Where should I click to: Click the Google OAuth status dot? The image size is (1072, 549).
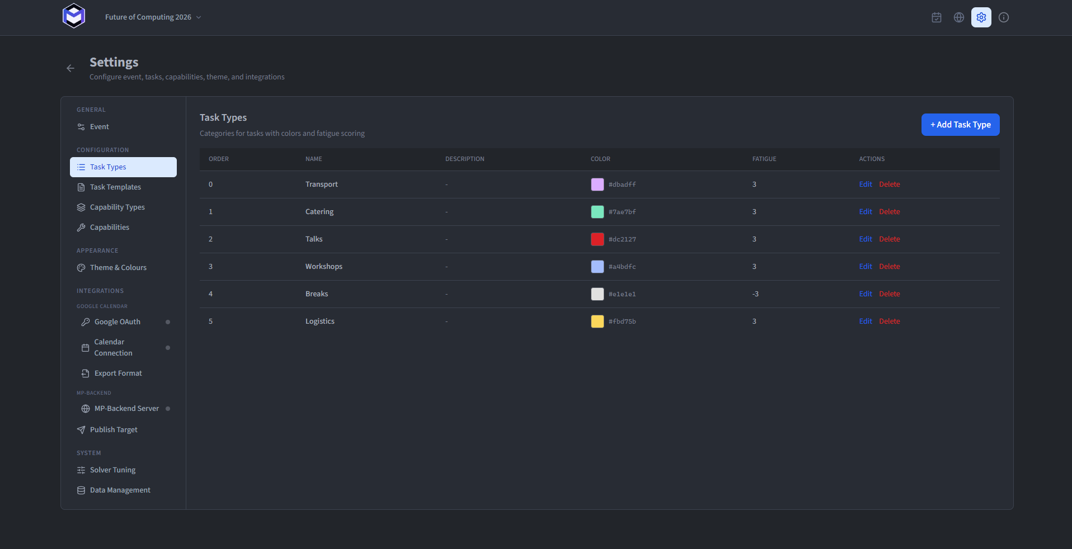click(x=168, y=322)
